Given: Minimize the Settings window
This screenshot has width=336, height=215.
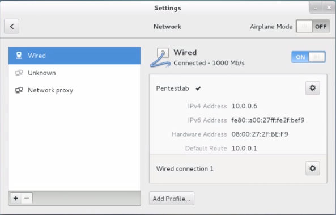Looking at the screenshot, I should click(315, 7).
